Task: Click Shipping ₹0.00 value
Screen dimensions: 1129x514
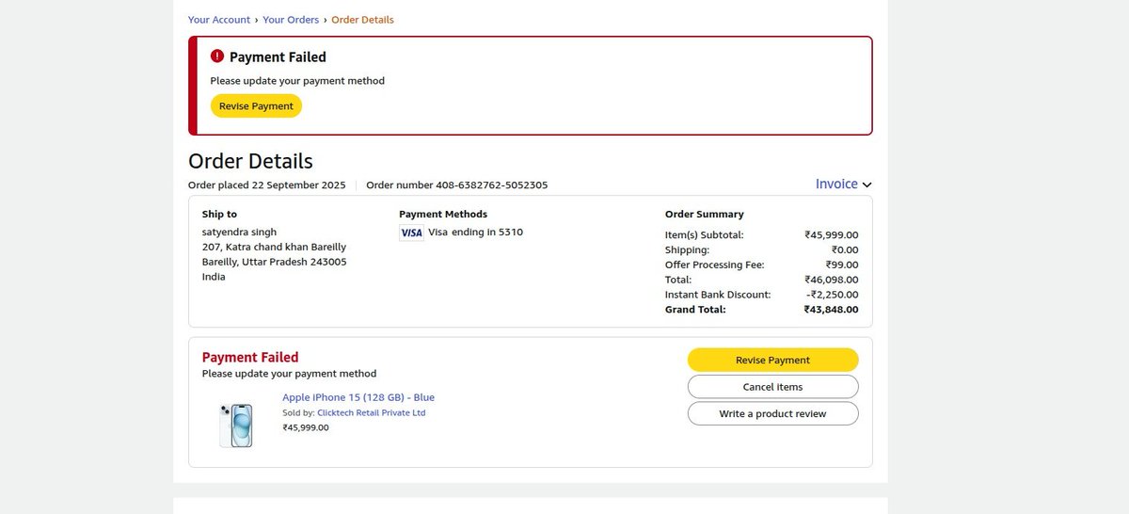Action: pos(845,249)
